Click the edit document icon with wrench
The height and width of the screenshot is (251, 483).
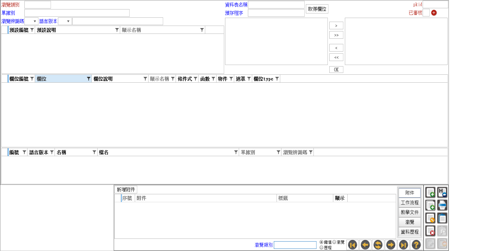[x=430, y=218]
